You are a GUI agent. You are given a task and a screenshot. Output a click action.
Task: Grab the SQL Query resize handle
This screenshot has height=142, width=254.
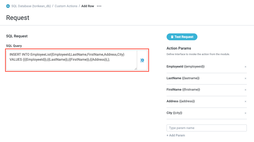click(x=136, y=69)
